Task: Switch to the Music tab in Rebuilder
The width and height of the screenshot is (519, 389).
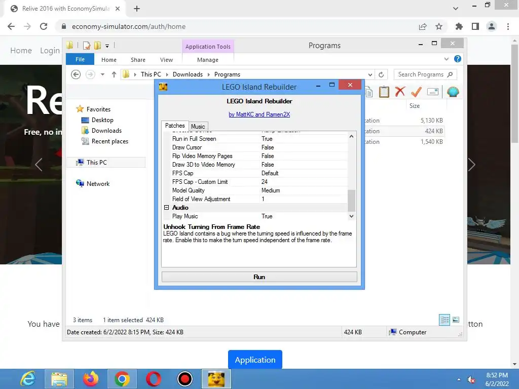Action: click(198, 126)
